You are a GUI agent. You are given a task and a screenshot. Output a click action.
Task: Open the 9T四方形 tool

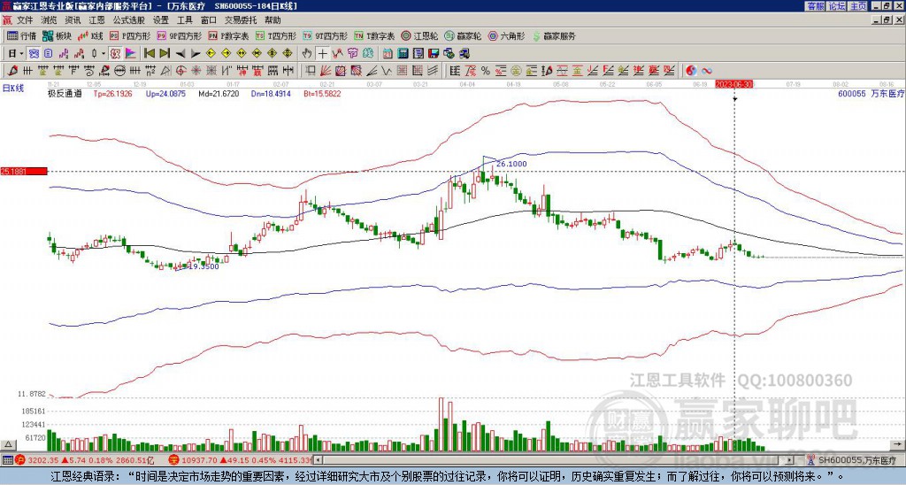[325, 35]
